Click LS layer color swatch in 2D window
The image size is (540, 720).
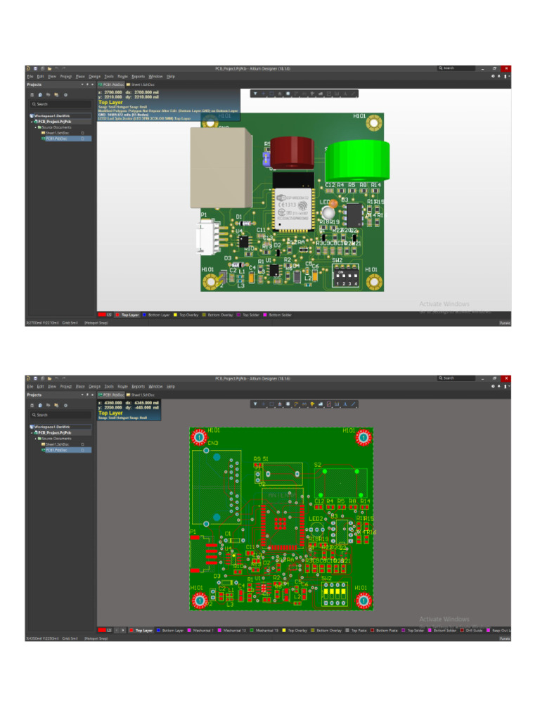102,631
